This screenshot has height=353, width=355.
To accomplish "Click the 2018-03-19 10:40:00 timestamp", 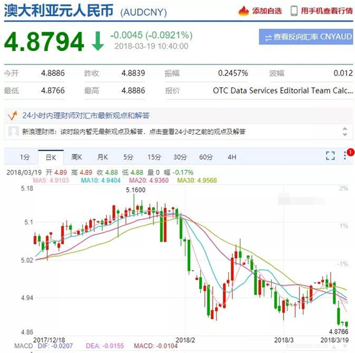I will 151,46.
